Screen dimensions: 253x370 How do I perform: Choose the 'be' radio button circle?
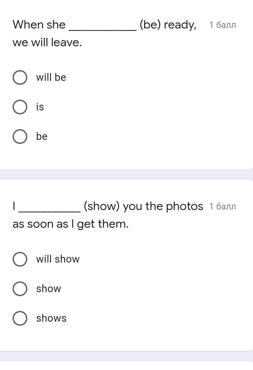(x=20, y=136)
